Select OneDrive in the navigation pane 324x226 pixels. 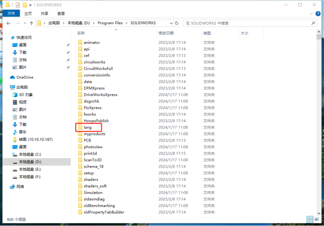tap(24, 77)
